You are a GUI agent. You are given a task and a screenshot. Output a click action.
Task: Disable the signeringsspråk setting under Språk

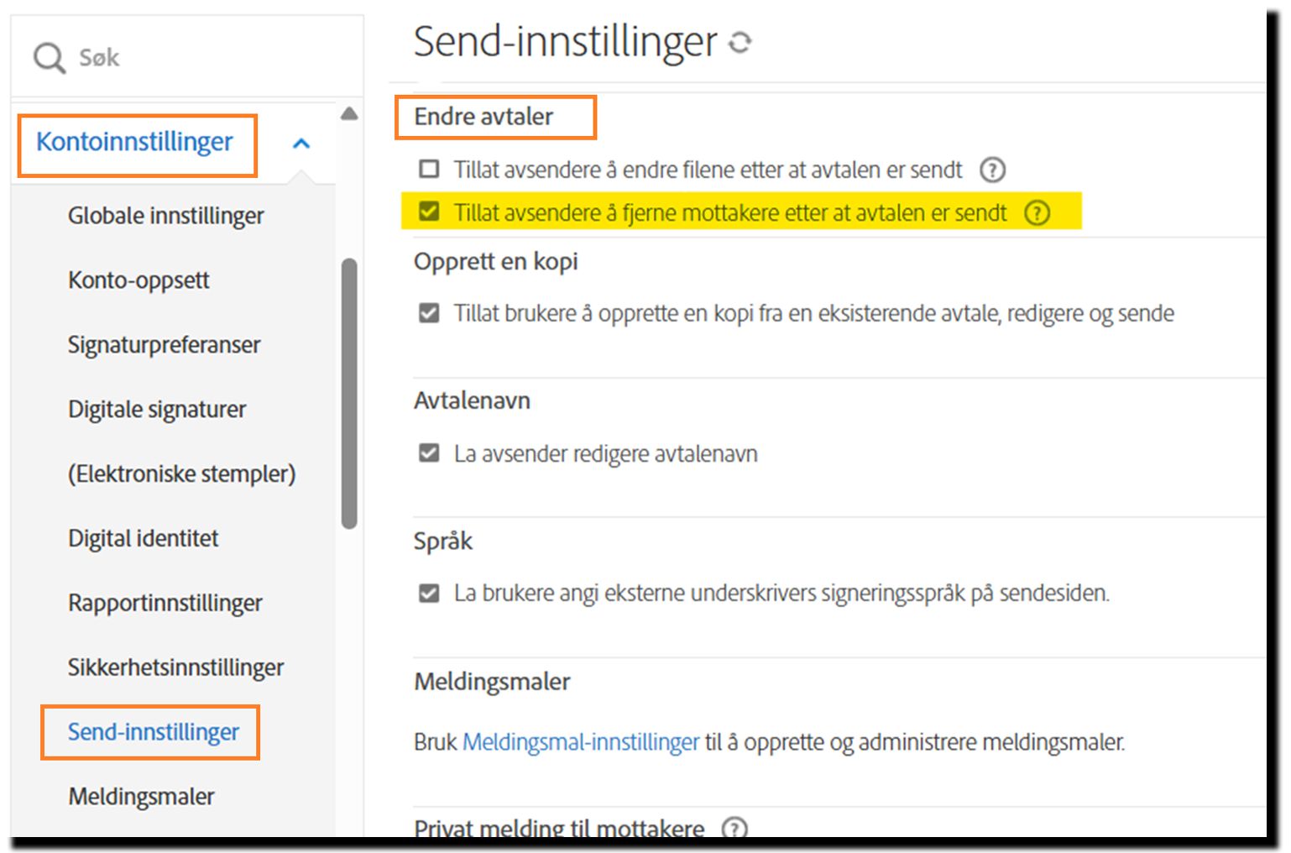click(x=430, y=594)
